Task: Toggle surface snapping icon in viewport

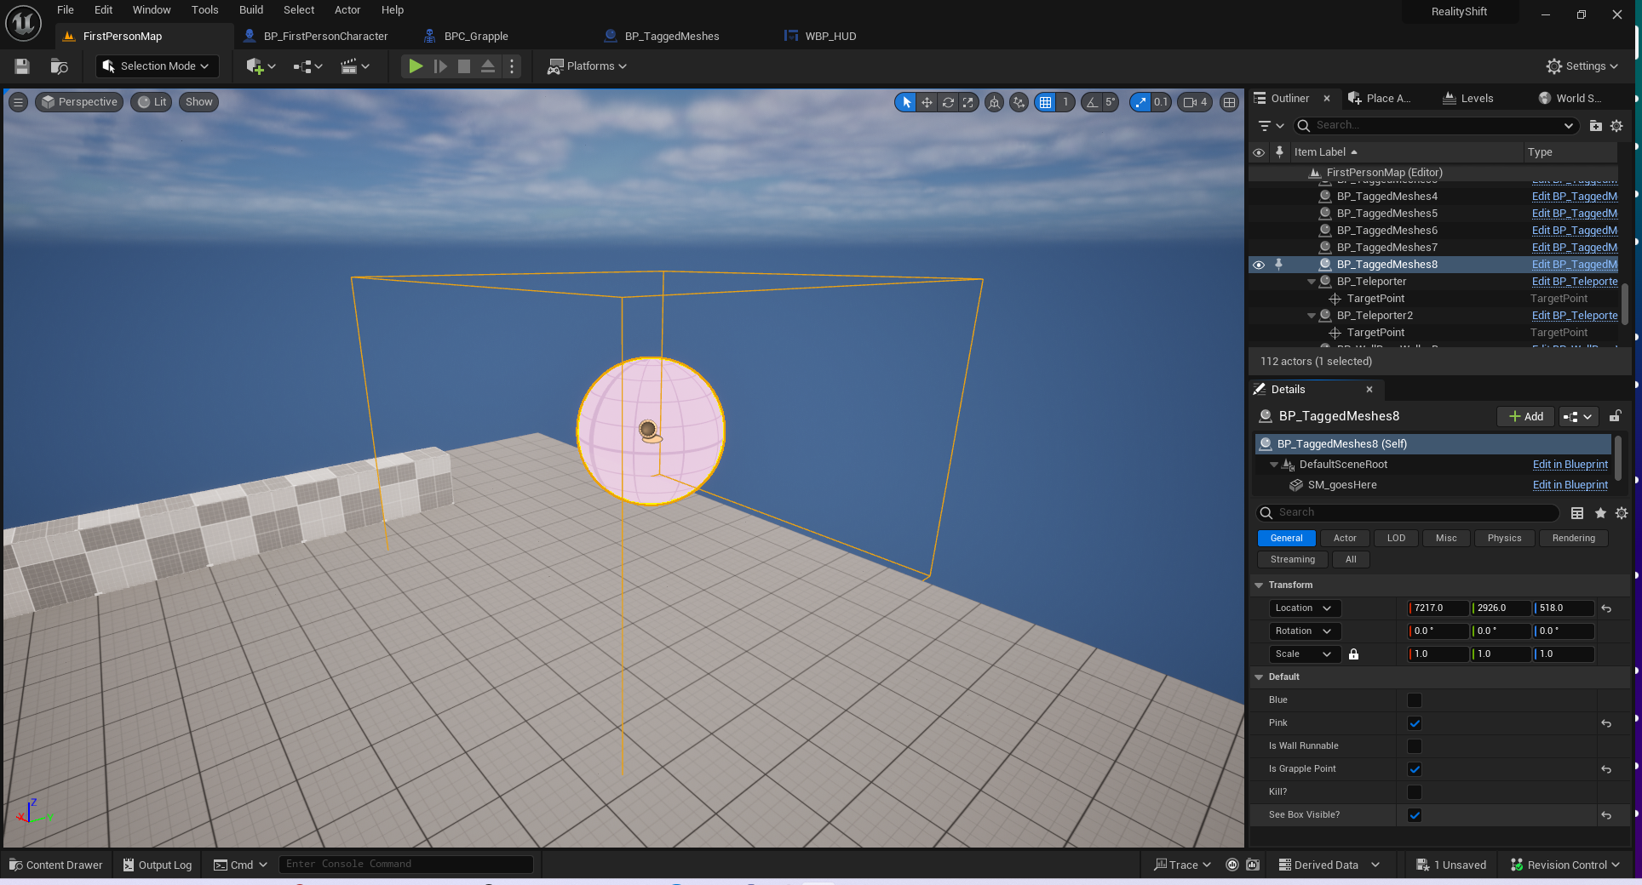Action: click(1019, 102)
